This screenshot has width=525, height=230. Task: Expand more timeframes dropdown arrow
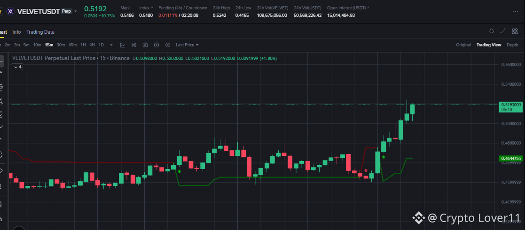tap(111, 45)
